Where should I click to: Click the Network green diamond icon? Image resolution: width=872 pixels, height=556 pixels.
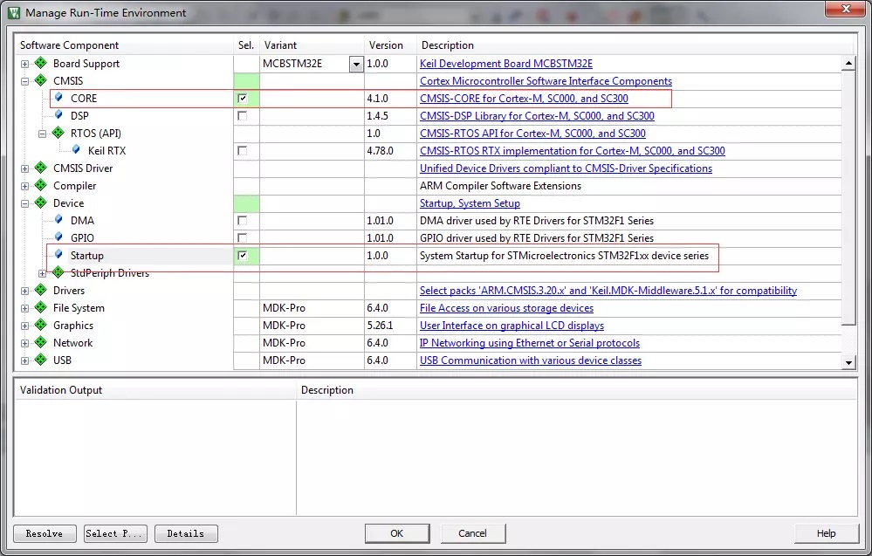coord(41,342)
